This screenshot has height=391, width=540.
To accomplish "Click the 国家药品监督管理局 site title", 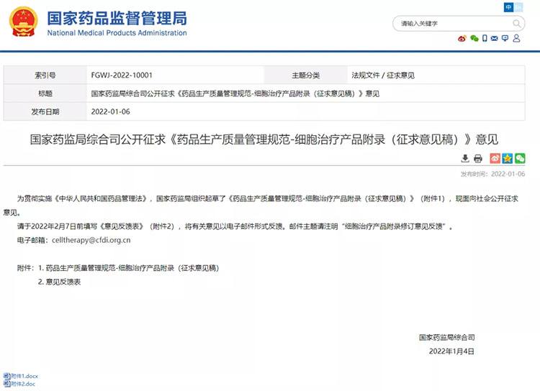I will pyautogui.click(x=117, y=18).
